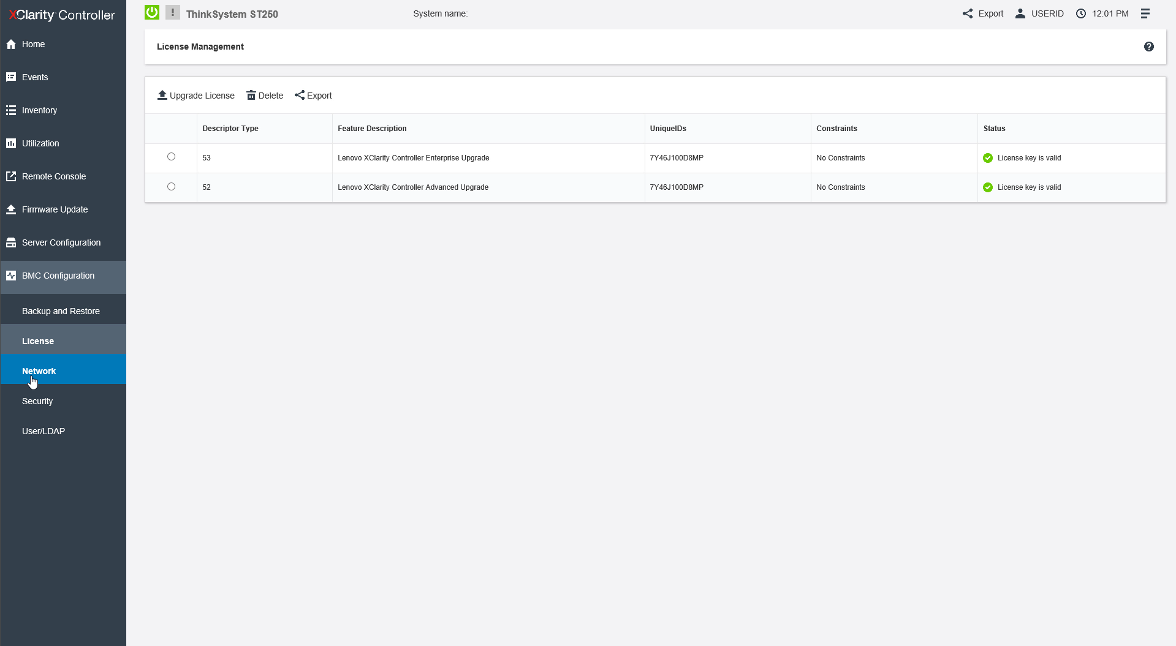Click 'License key is valid' for Enterprise Upgrade
Screen dimensions: 1176x646
pyautogui.click(x=1030, y=158)
